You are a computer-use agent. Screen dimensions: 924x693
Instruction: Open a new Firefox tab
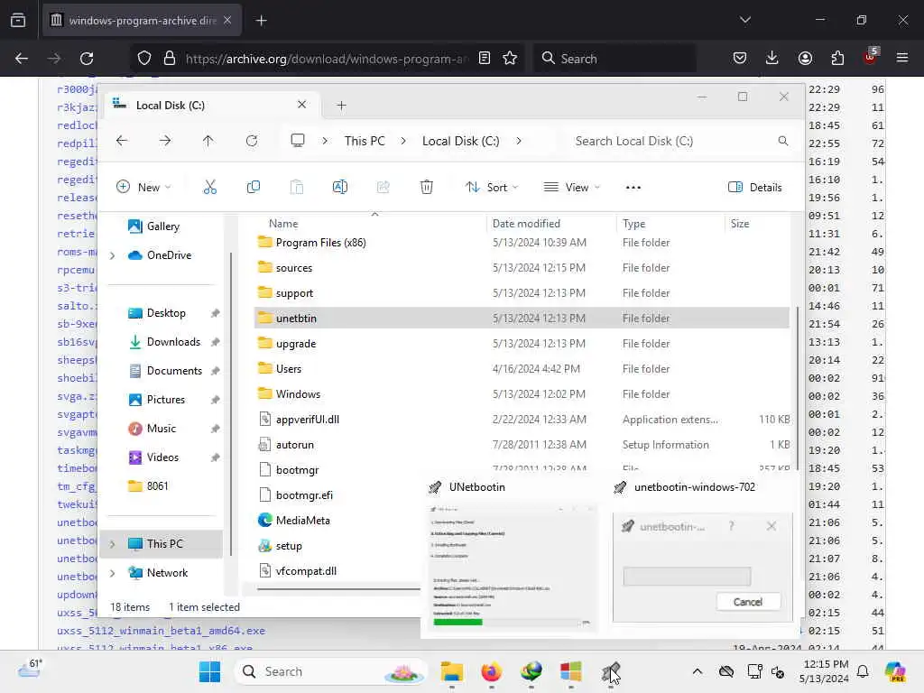(262, 21)
